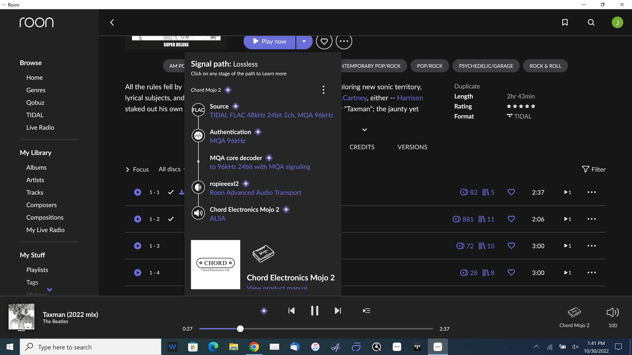Click the Windows Start button
This screenshot has height=355, width=632.
pos(10,347)
